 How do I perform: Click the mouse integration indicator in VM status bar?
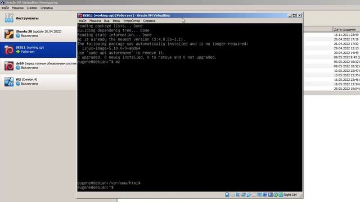coord(276,195)
